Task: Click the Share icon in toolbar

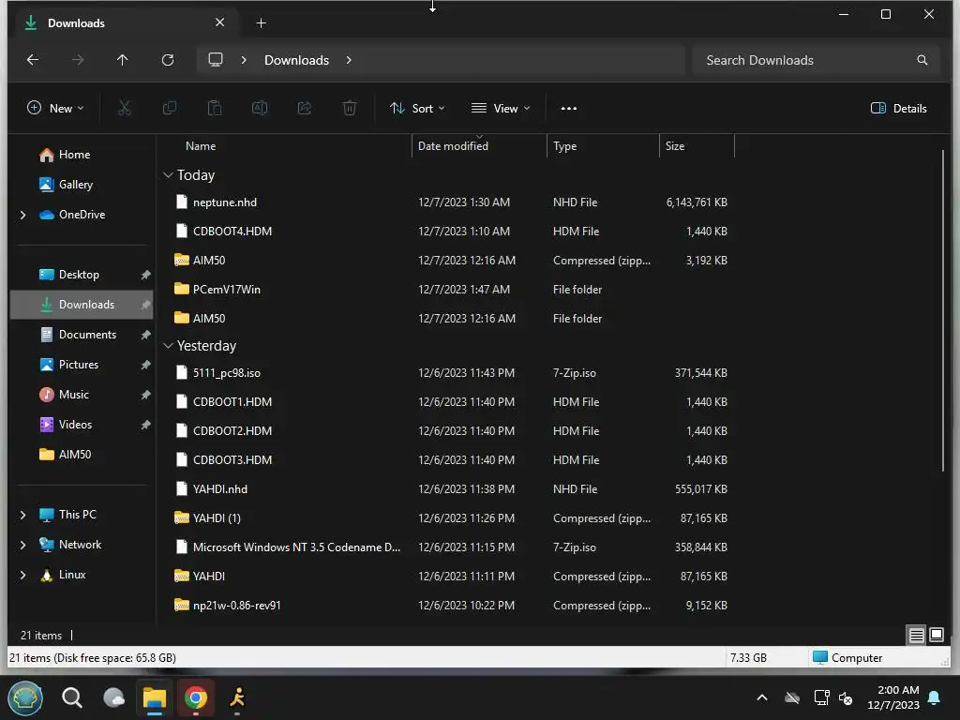Action: coord(305,109)
